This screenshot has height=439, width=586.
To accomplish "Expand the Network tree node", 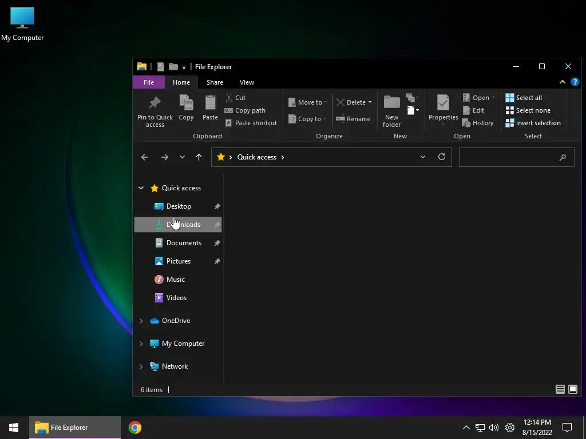I will point(141,366).
